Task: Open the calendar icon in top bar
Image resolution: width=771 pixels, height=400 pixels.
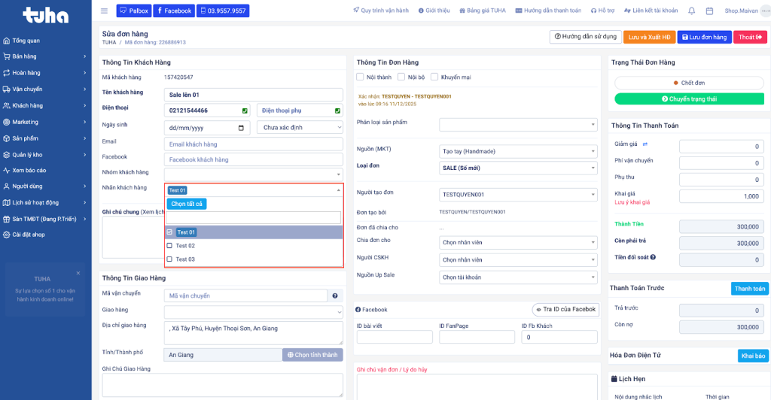Action: pos(711,11)
